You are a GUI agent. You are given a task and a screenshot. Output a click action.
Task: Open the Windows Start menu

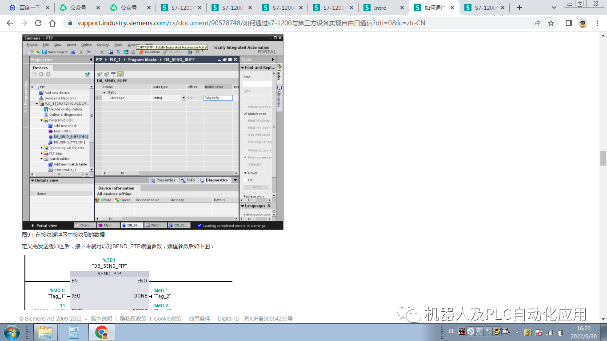tap(11, 332)
